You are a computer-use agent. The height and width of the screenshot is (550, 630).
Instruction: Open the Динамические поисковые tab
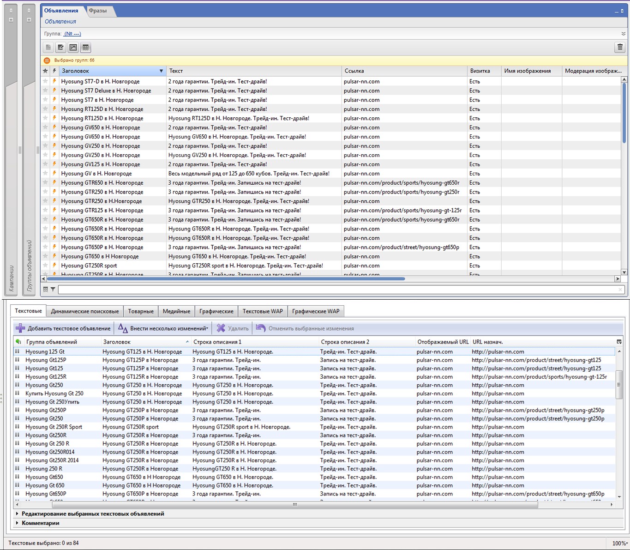[85, 311]
